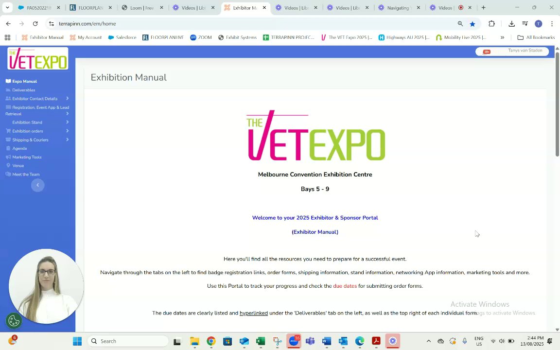560x350 pixels.
Task: Open the All Bookmarks folder
Action: click(x=536, y=37)
